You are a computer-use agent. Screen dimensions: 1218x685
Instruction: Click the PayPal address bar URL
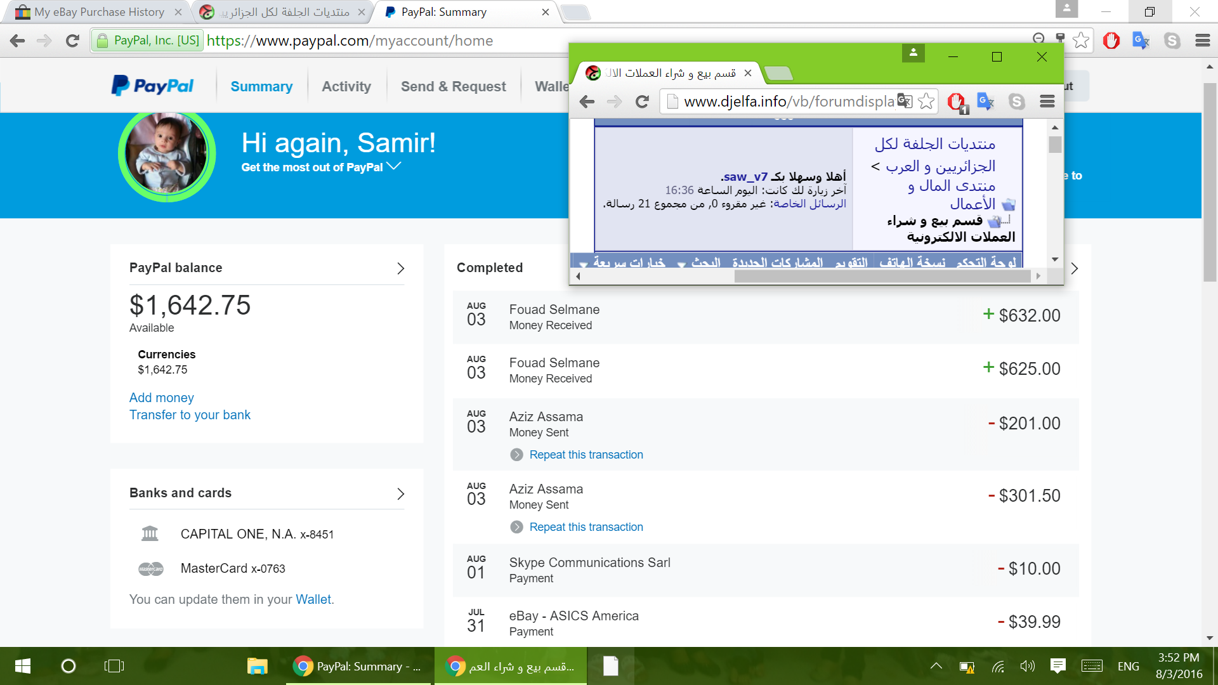(350, 41)
